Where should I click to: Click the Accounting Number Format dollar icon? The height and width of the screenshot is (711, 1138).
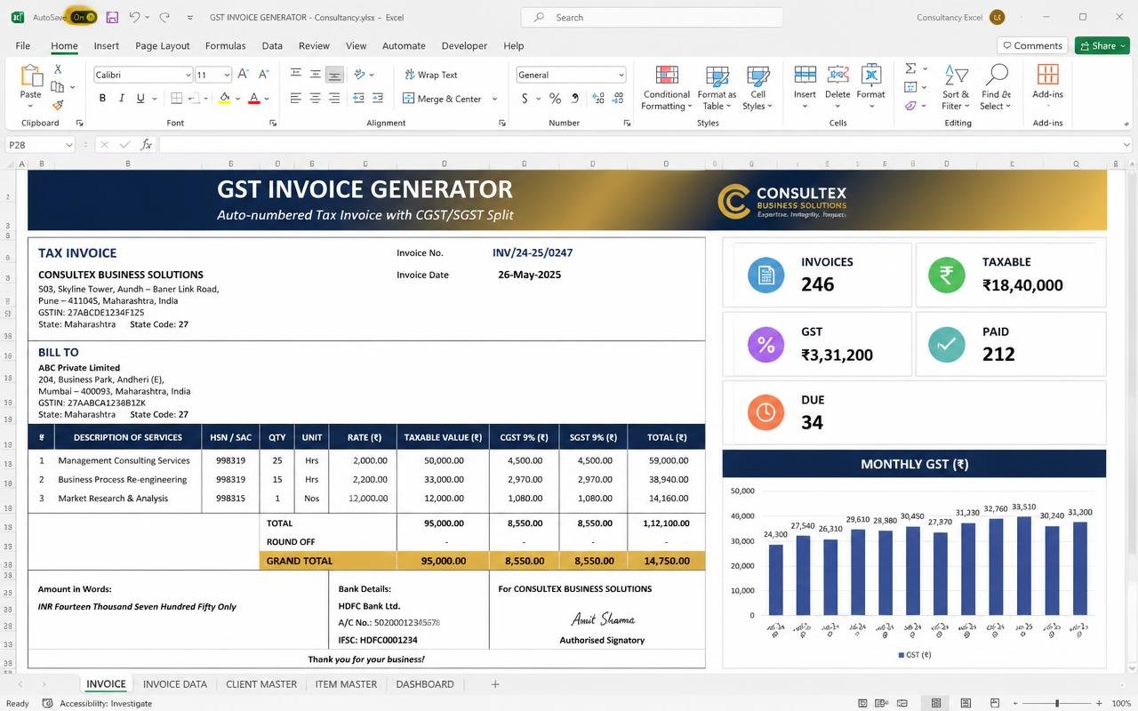click(x=525, y=98)
